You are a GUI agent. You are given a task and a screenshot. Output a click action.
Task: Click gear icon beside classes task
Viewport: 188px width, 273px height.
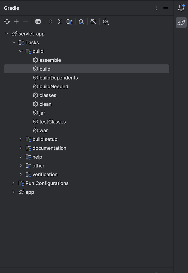coord(35,95)
